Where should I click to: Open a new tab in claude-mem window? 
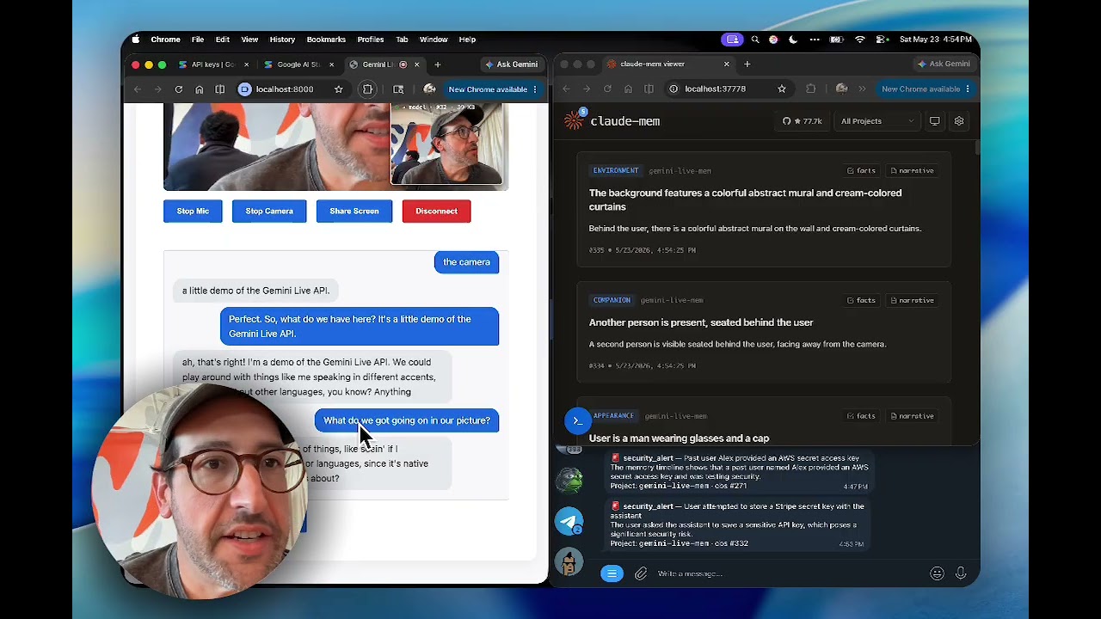(747, 64)
